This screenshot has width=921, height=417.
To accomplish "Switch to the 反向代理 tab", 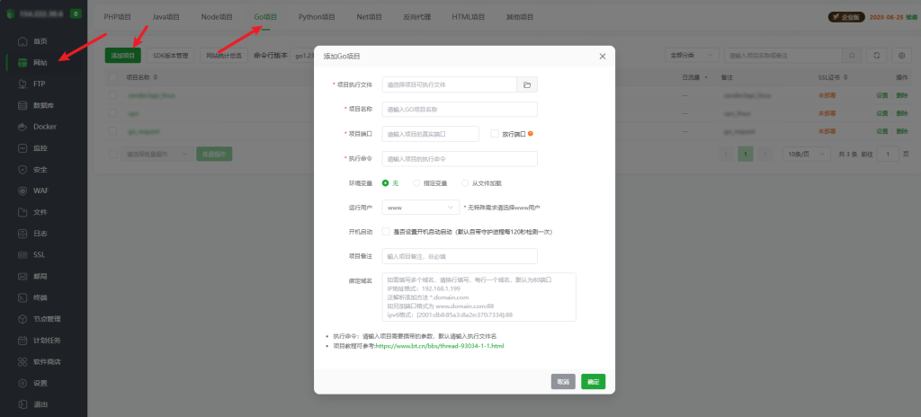I will (417, 17).
